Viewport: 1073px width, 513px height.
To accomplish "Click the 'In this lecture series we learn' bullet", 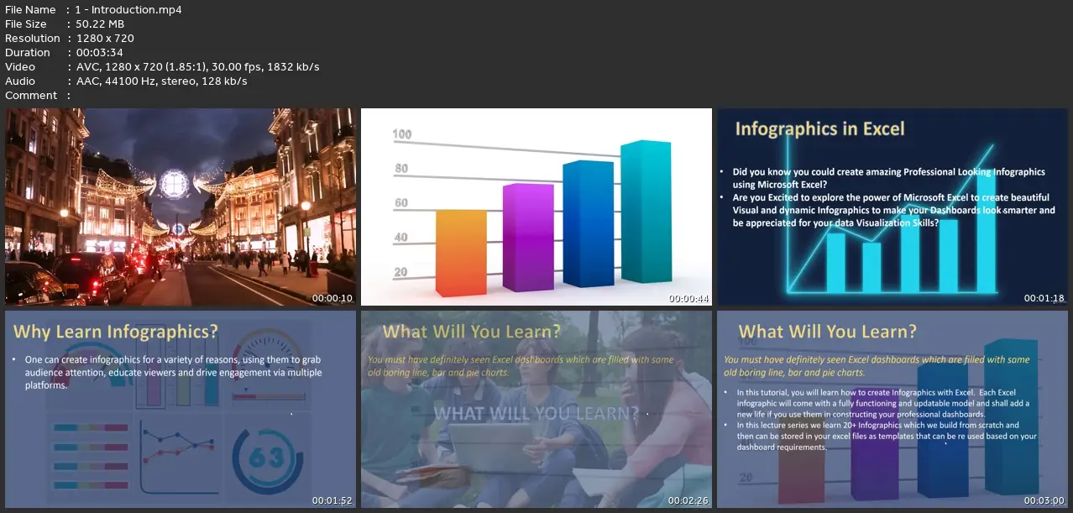I will point(887,437).
